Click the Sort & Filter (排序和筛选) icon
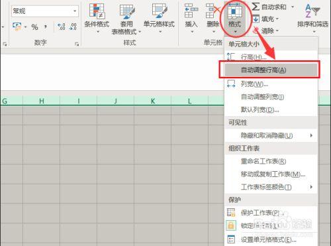This screenshot has width=331, height=246. click(312, 11)
